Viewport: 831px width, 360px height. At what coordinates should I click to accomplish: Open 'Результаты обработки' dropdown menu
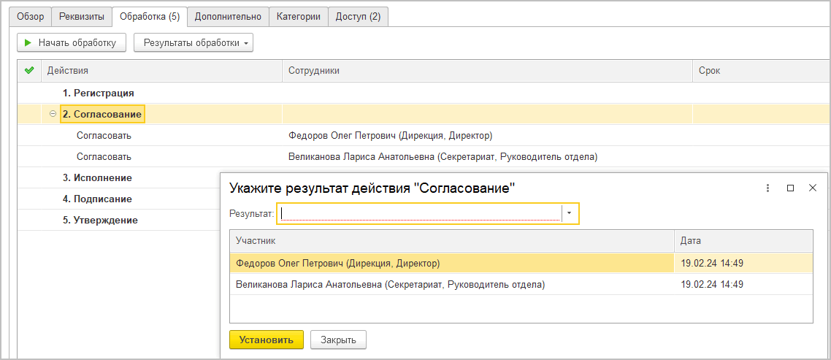[x=194, y=43]
